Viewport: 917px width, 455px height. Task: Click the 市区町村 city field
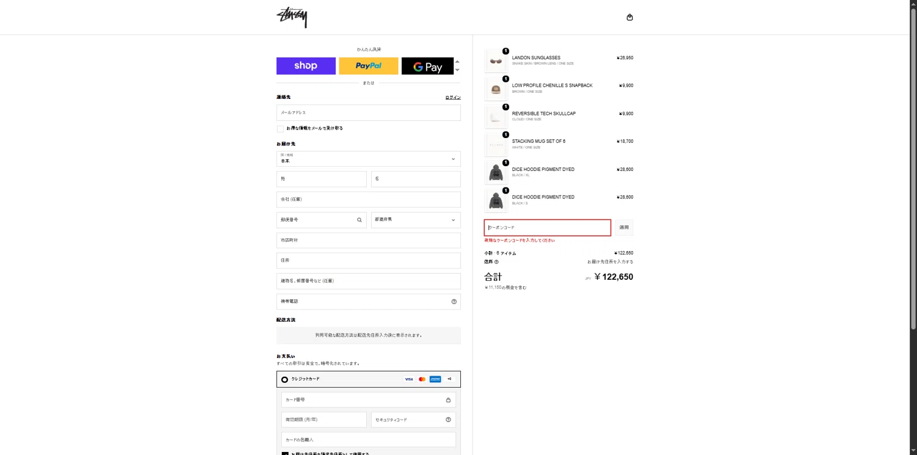coord(369,240)
